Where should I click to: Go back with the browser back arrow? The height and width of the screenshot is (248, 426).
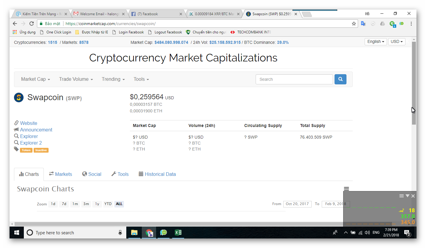(x=15, y=24)
